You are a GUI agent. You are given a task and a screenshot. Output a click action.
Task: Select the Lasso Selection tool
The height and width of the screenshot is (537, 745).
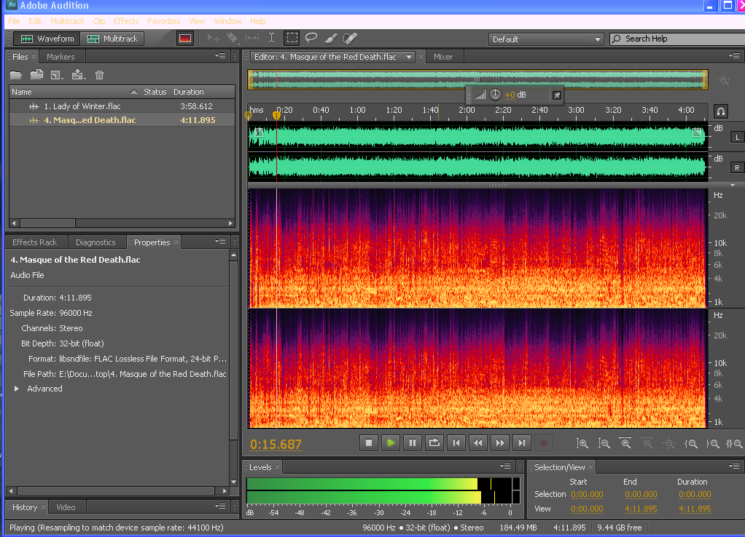311,39
